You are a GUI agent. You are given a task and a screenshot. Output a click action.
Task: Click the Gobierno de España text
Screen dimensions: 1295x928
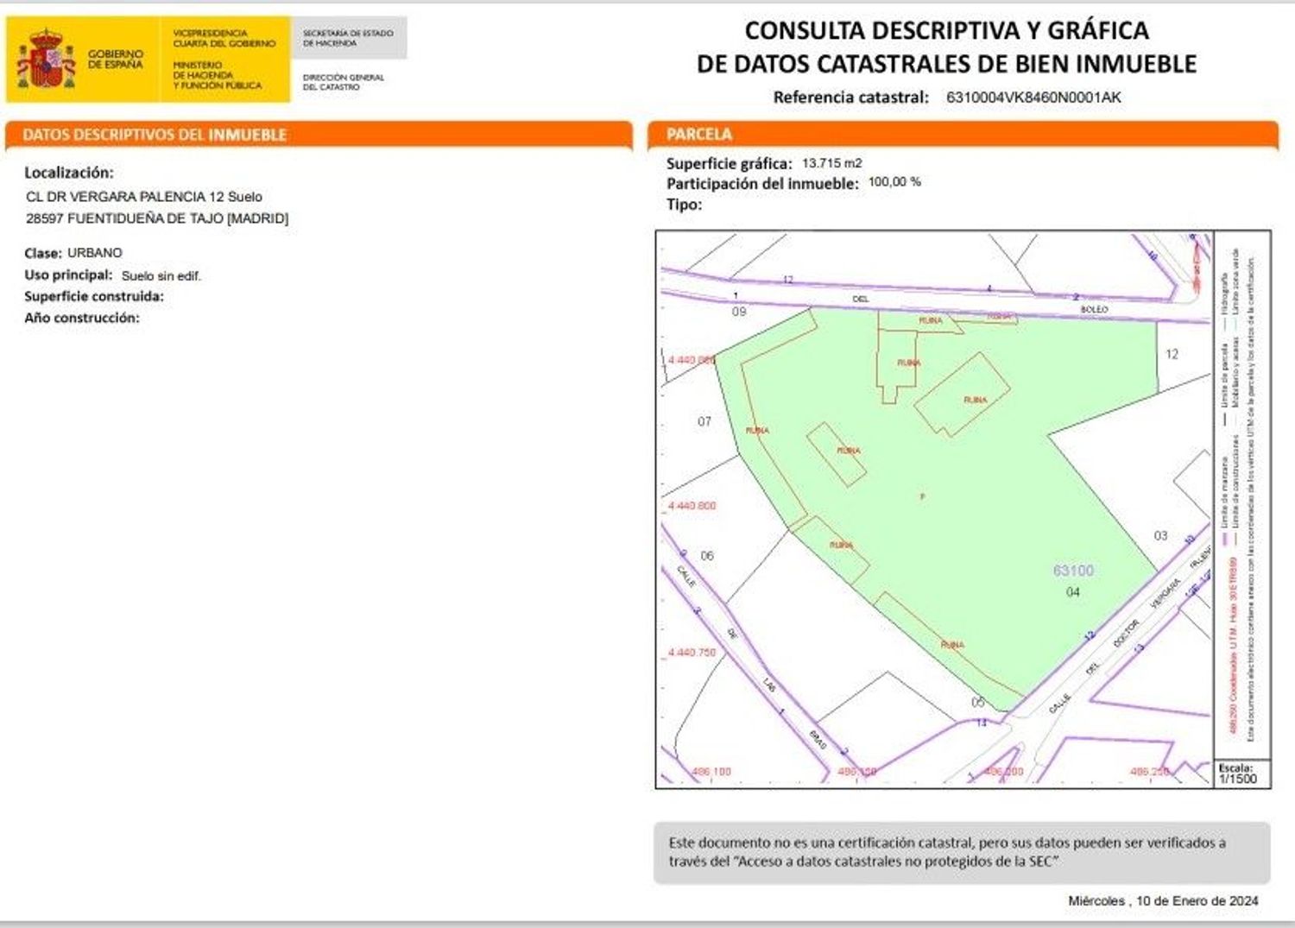(x=116, y=59)
